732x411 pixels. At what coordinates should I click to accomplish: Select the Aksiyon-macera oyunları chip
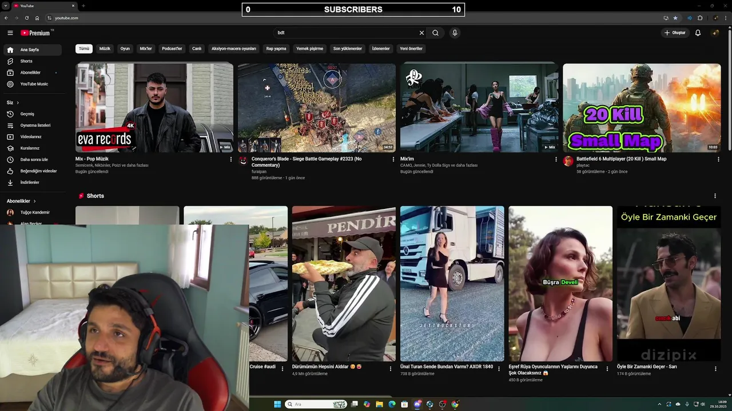pyautogui.click(x=234, y=49)
